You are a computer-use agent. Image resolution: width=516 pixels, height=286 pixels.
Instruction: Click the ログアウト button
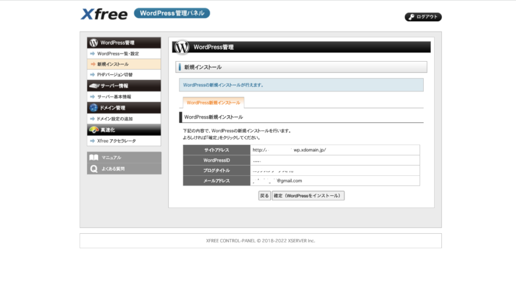tap(423, 17)
